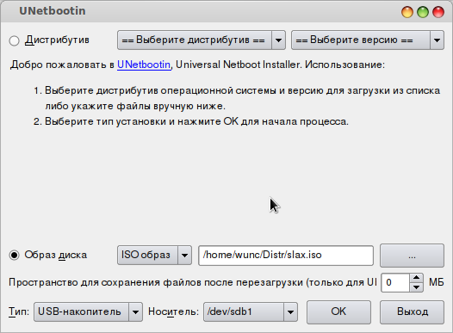Click the Носитель label
The width and height of the screenshot is (453, 333).
pos(173,312)
